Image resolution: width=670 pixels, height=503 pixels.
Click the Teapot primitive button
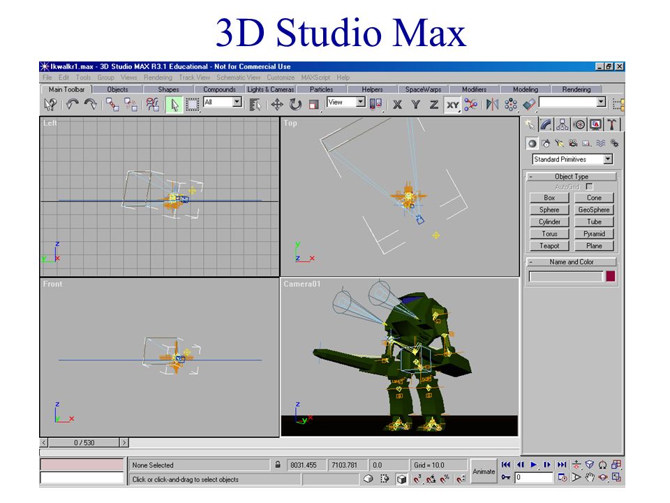click(x=549, y=246)
